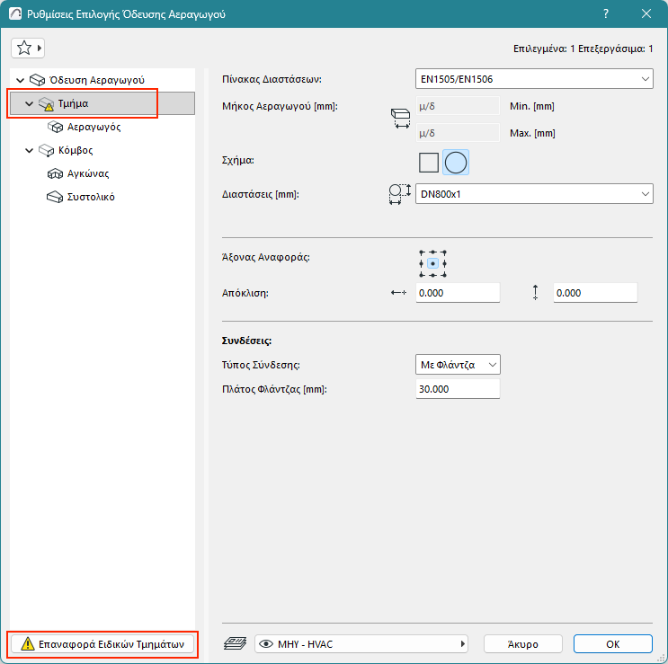Click the duct length icon
Screen dimensions: 668x664
pyautogui.click(x=400, y=119)
